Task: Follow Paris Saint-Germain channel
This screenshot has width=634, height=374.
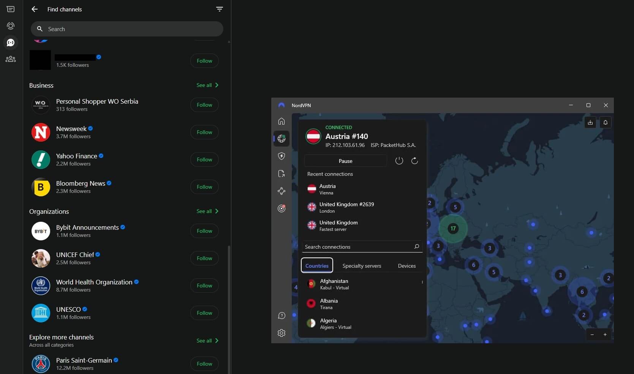Action: coord(204,364)
